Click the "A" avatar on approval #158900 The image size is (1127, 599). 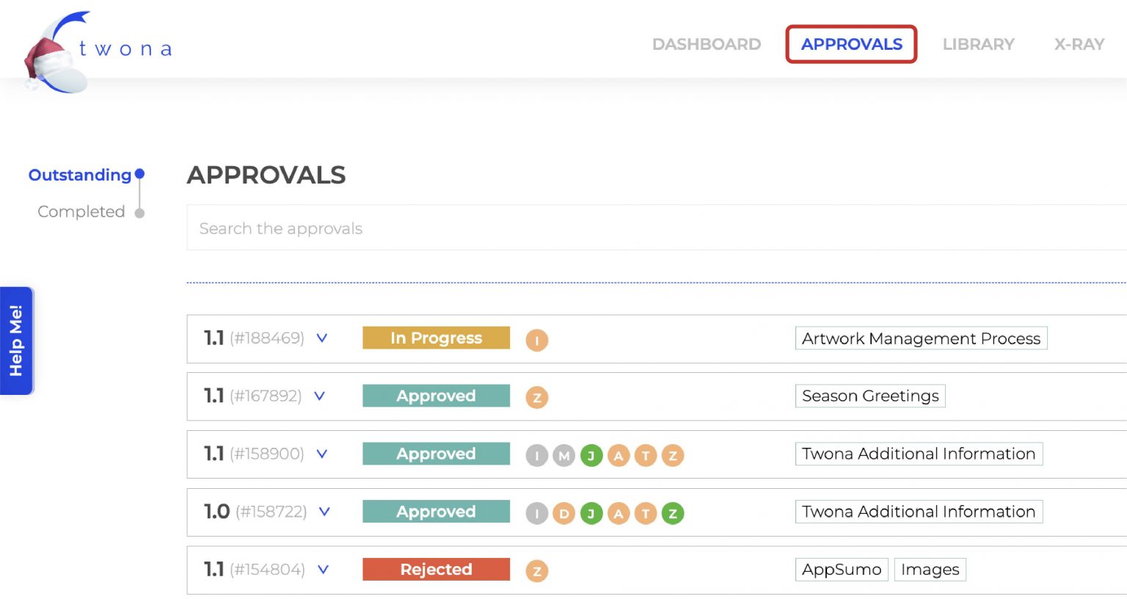pos(619,455)
